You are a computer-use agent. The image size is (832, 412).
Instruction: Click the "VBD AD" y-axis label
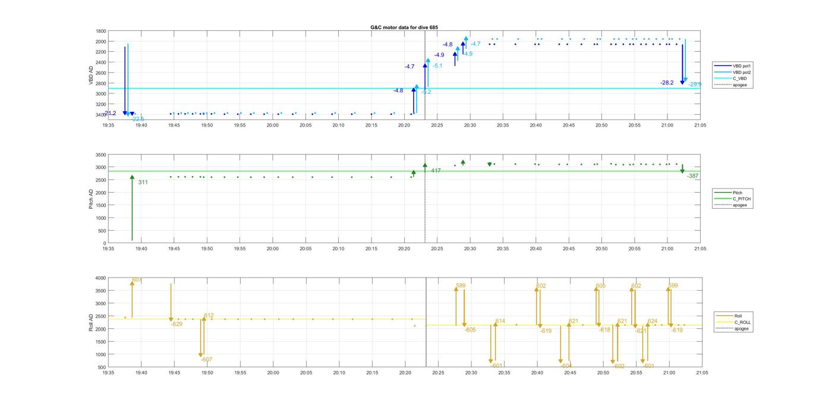92,74
